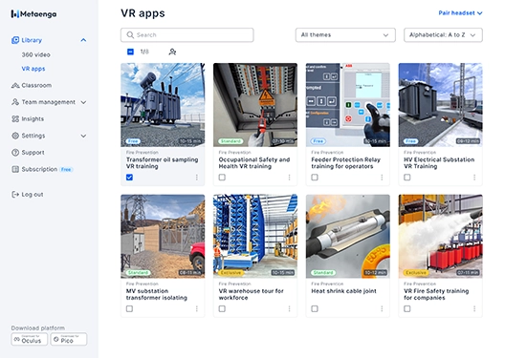
Task: Collapse the Library section chevron
Action: [83, 40]
